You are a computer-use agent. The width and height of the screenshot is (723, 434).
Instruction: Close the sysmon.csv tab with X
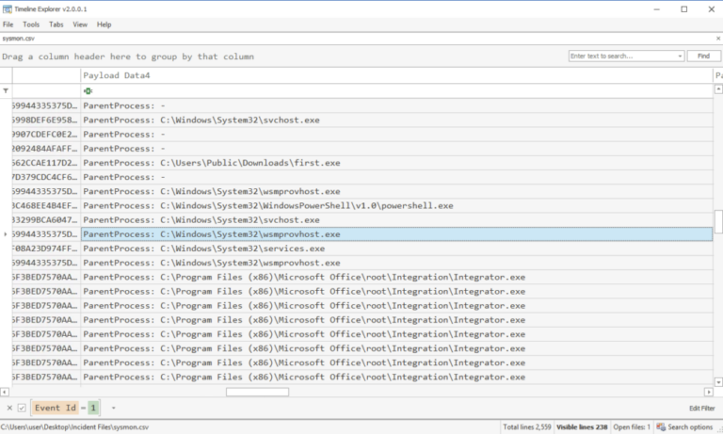[715, 39]
